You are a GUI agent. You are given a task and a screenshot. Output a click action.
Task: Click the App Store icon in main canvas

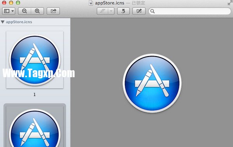[152, 83]
